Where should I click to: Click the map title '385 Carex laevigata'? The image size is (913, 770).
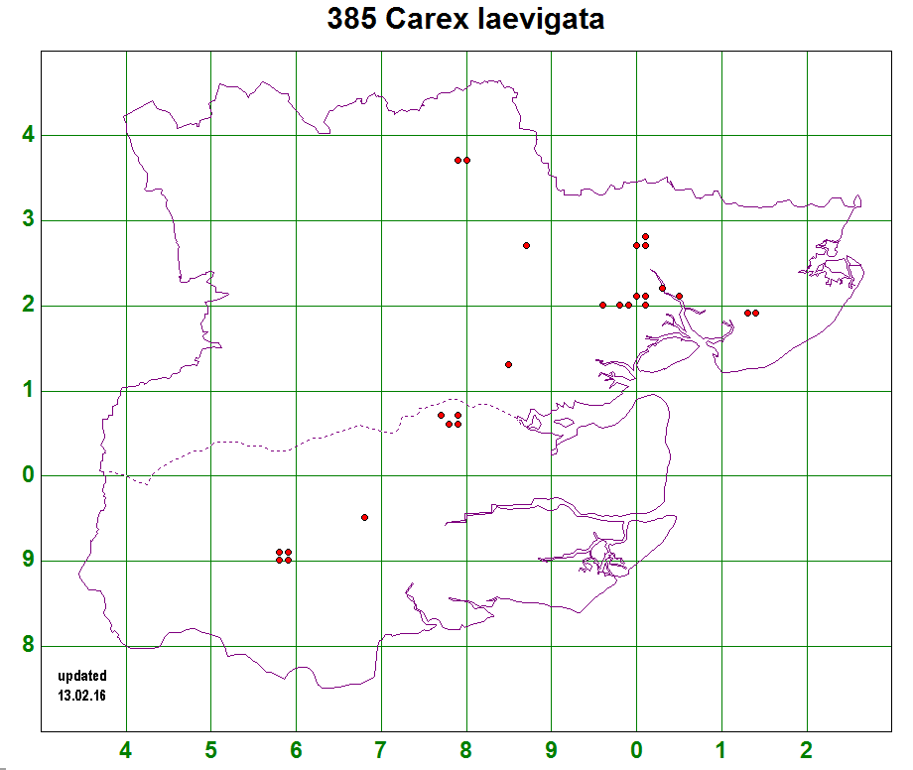[465, 20]
